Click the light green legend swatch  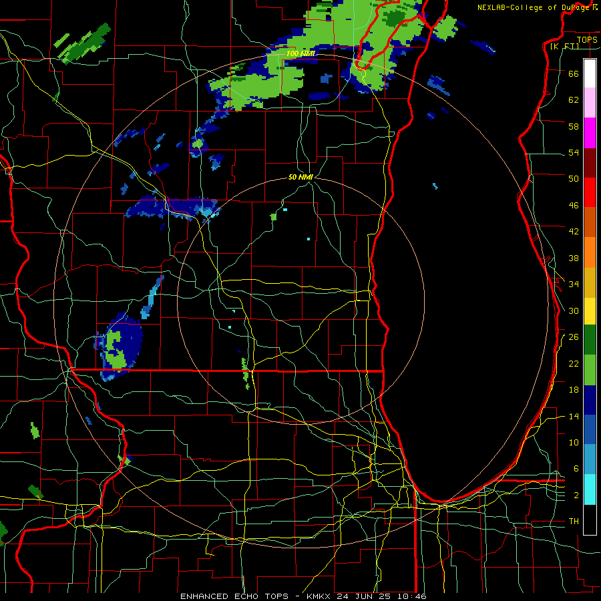coord(590,370)
